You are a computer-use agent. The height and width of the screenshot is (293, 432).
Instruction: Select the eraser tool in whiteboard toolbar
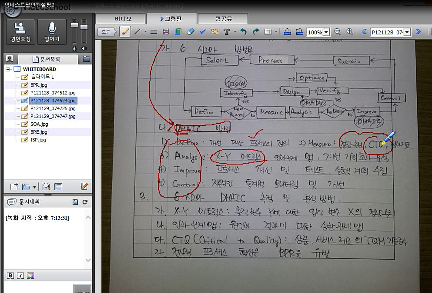click(x=190, y=32)
